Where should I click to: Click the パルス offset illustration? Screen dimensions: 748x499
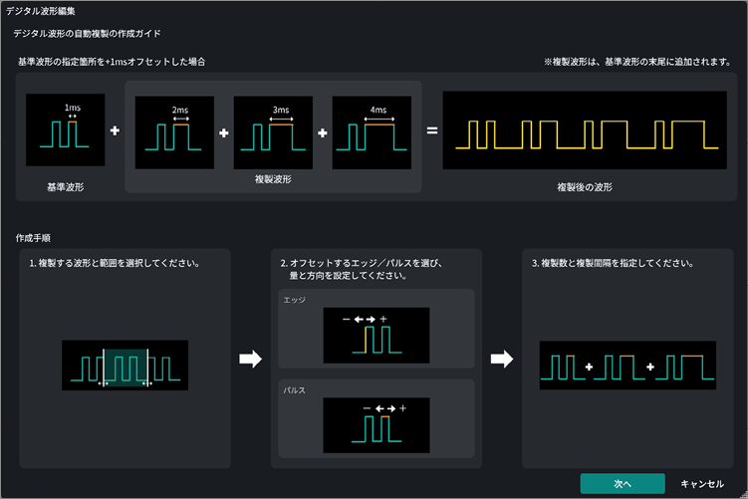(x=376, y=425)
